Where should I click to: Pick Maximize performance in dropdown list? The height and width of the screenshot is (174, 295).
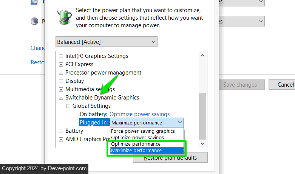point(137,151)
